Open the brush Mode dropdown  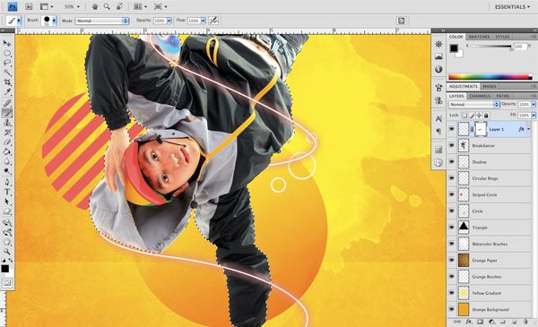click(102, 21)
